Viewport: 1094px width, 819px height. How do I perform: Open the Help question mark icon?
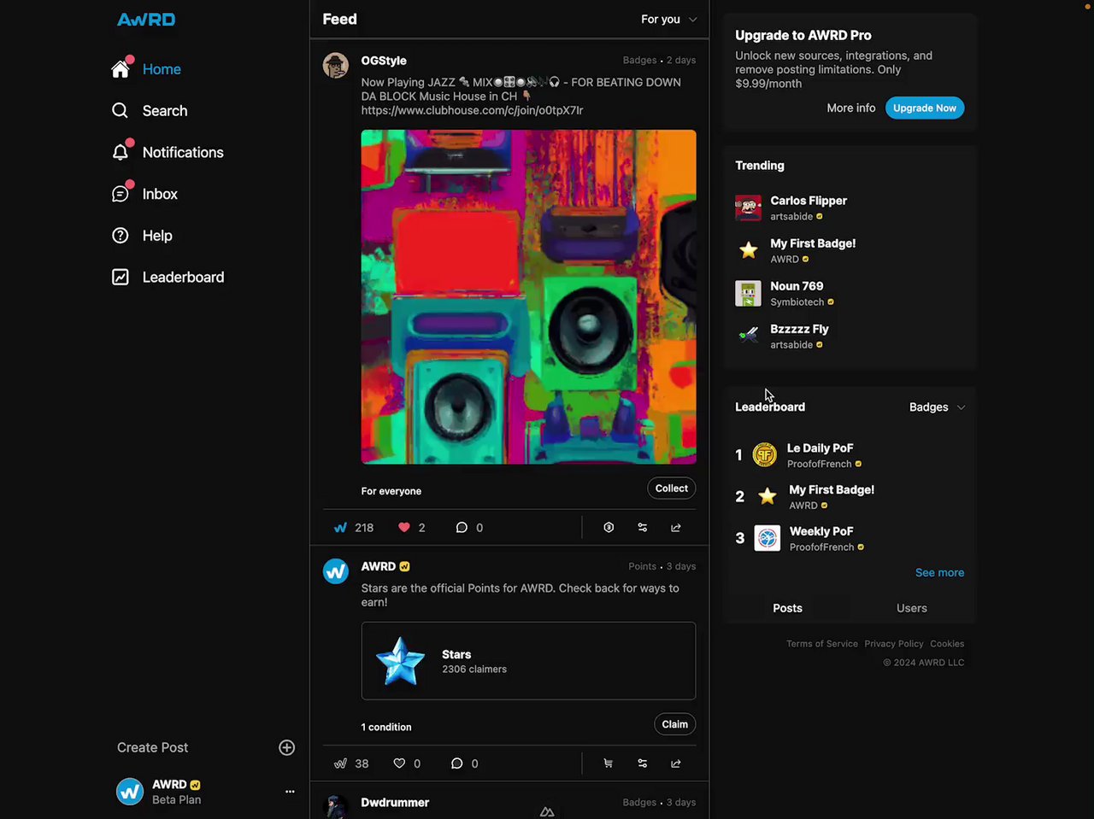pyautogui.click(x=121, y=236)
